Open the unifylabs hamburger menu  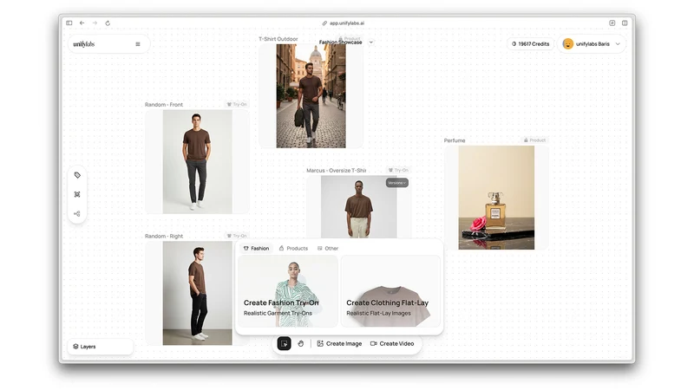138,44
